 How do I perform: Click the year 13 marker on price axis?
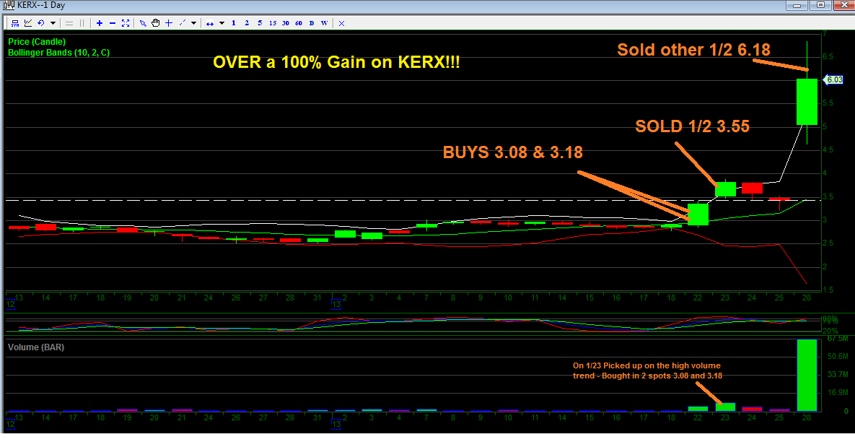click(337, 305)
